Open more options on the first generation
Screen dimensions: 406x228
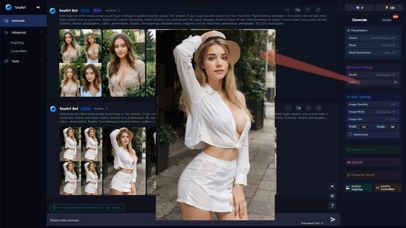pyautogui.click(x=287, y=10)
